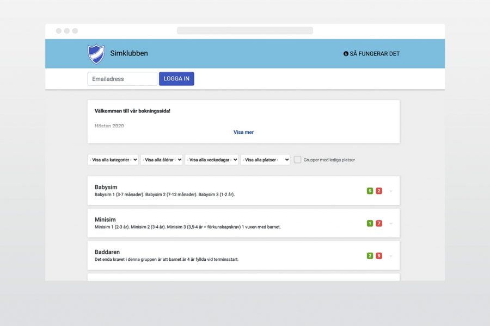Click the green badge 2 on Baddaren
The width and height of the screenshot is (490, 326).
coord(370,256)
